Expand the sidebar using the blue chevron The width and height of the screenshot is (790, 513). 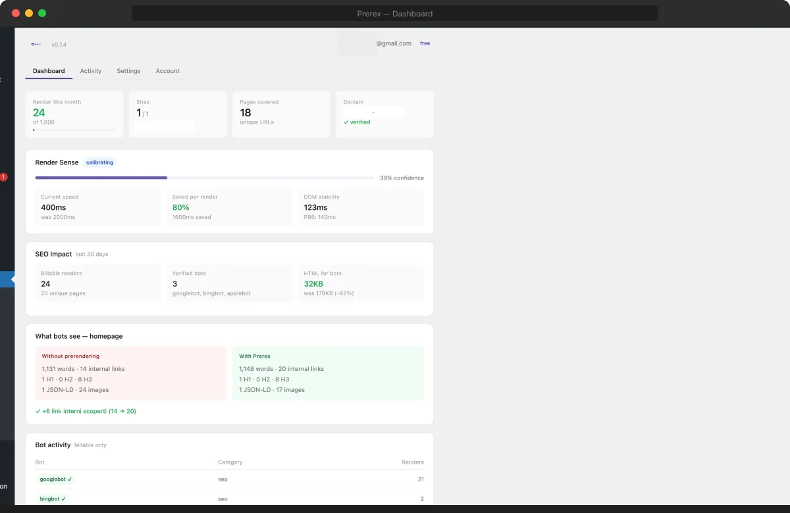pos(7,279)
